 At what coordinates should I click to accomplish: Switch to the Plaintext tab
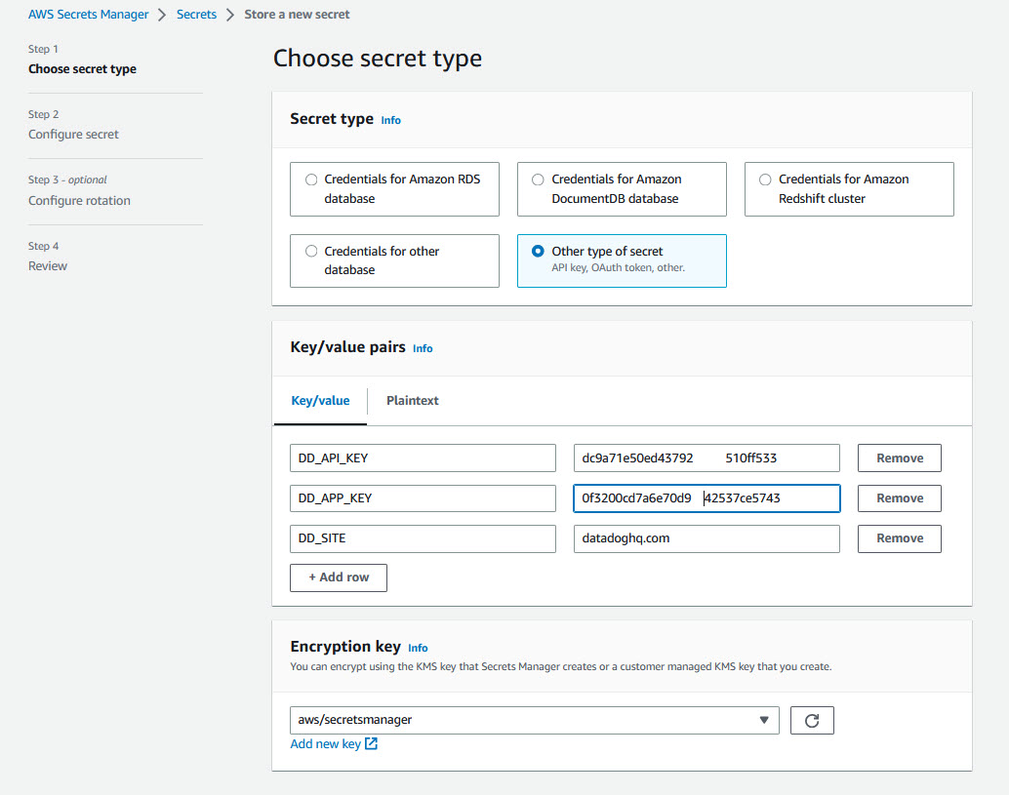413,401
